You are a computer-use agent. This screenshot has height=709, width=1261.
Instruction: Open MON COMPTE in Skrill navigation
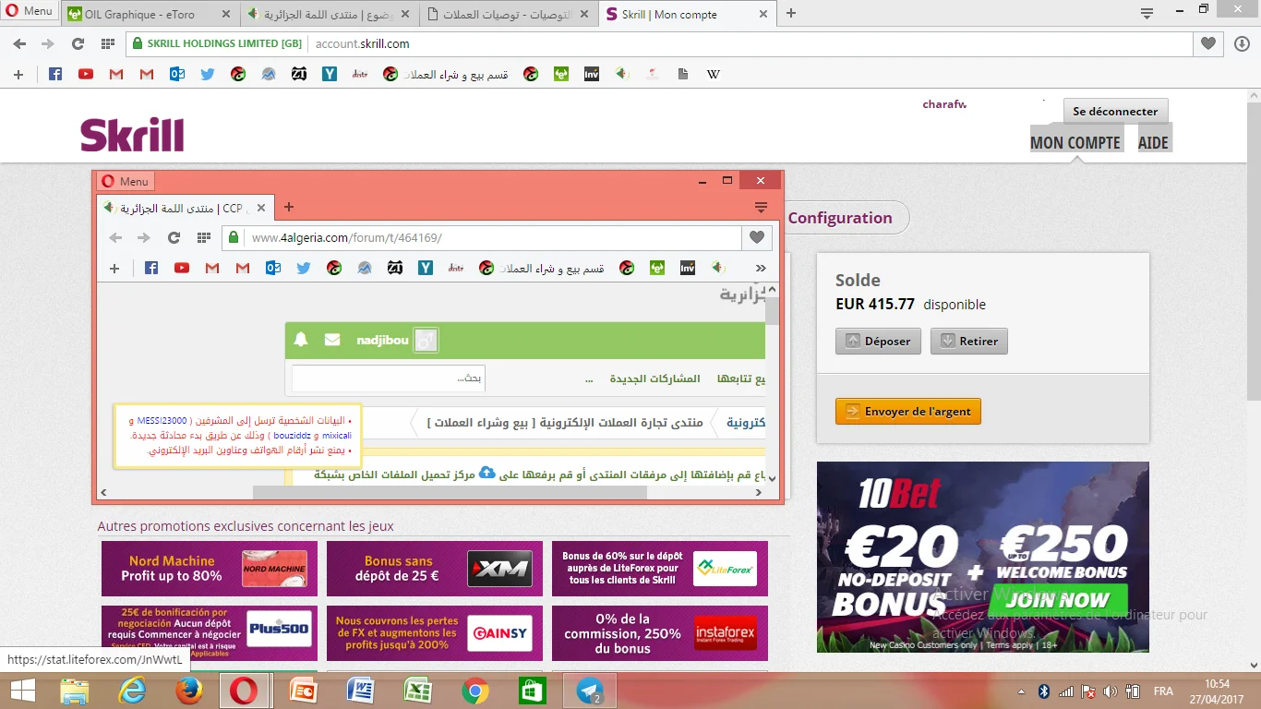click(1075, 142)
